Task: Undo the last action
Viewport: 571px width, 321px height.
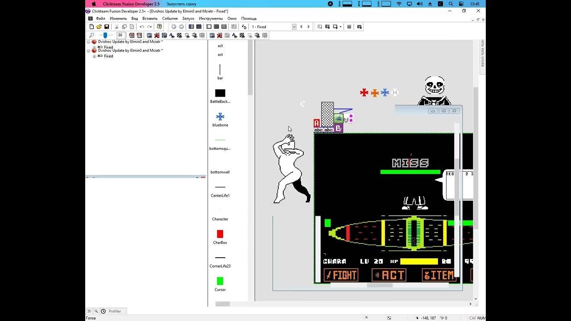Action: click(142, 27)
